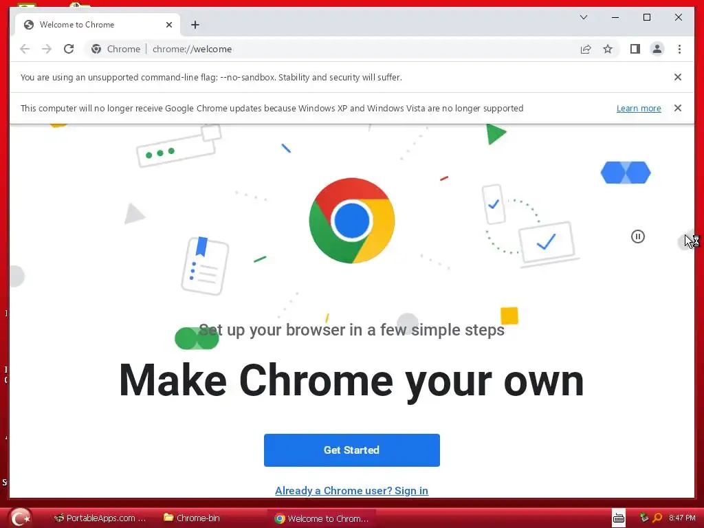
Task: Dismiss the Windows XP unsupported notice
Action: point(677,108)
